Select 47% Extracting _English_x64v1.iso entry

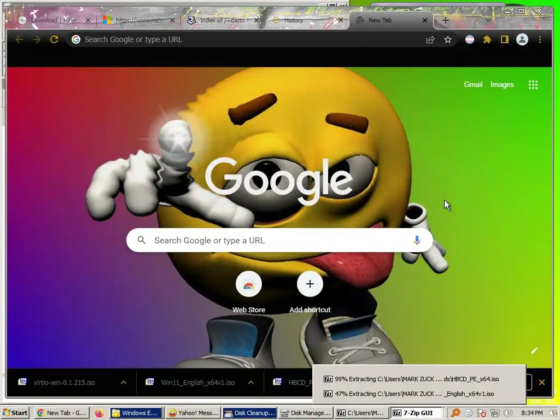[x=409, y=394]
